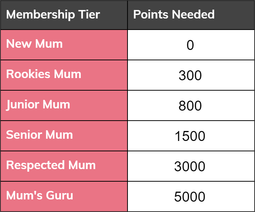Select the Points Needed header cell

point(191,15)
